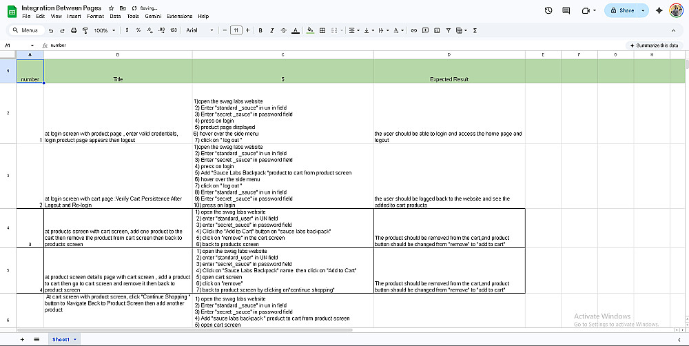Open Gemini sparkle icon

pyautogui.click(x=659, y=10)
